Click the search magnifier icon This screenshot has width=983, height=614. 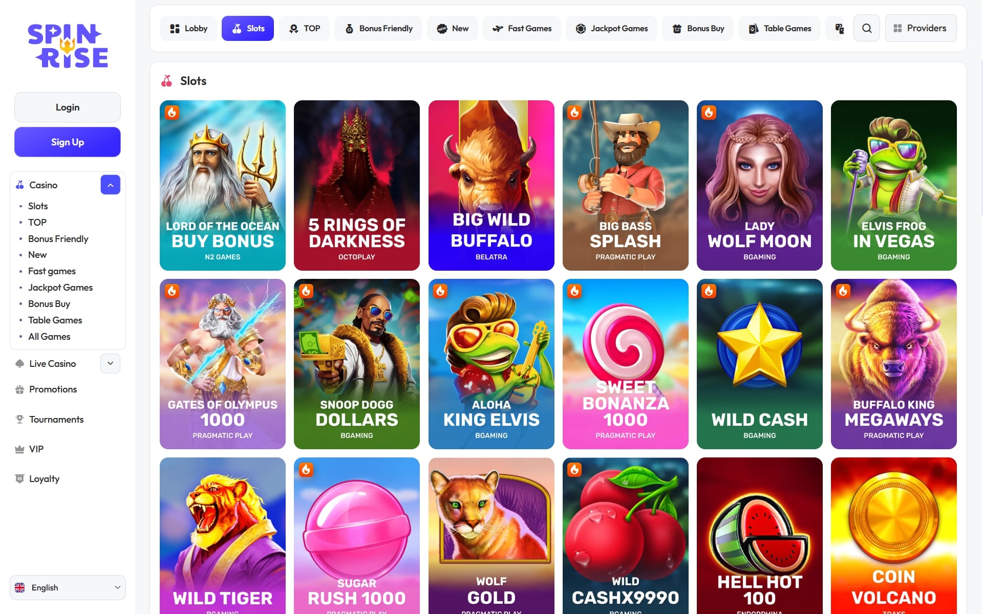[x=867, y=28]
